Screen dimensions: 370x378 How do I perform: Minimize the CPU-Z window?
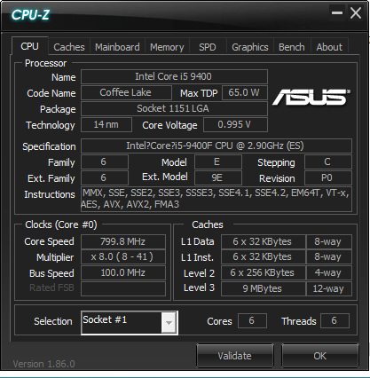pos(337,12)
